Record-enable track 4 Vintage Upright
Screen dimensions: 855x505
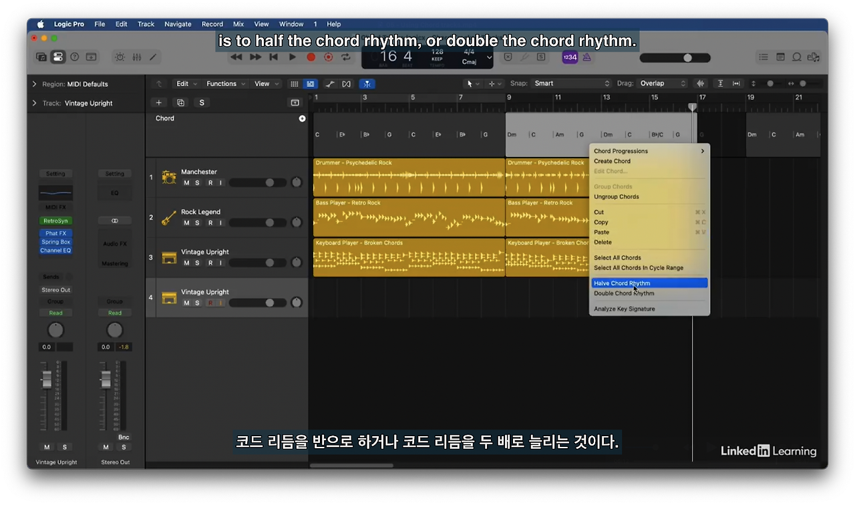(x=210, y=303)
